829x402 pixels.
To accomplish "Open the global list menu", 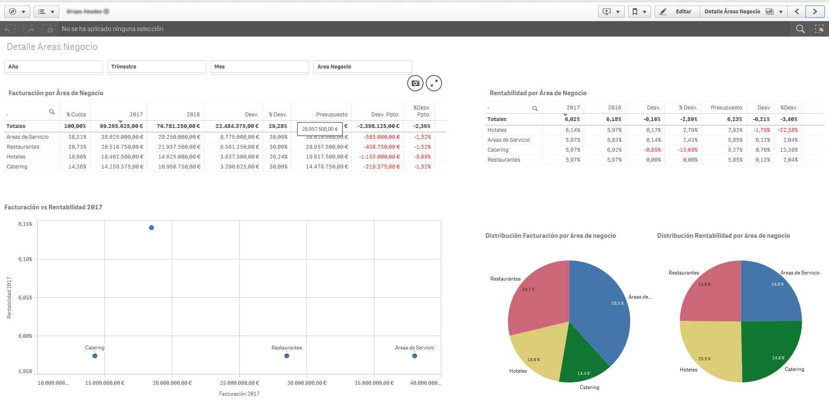I will [46, 12].
